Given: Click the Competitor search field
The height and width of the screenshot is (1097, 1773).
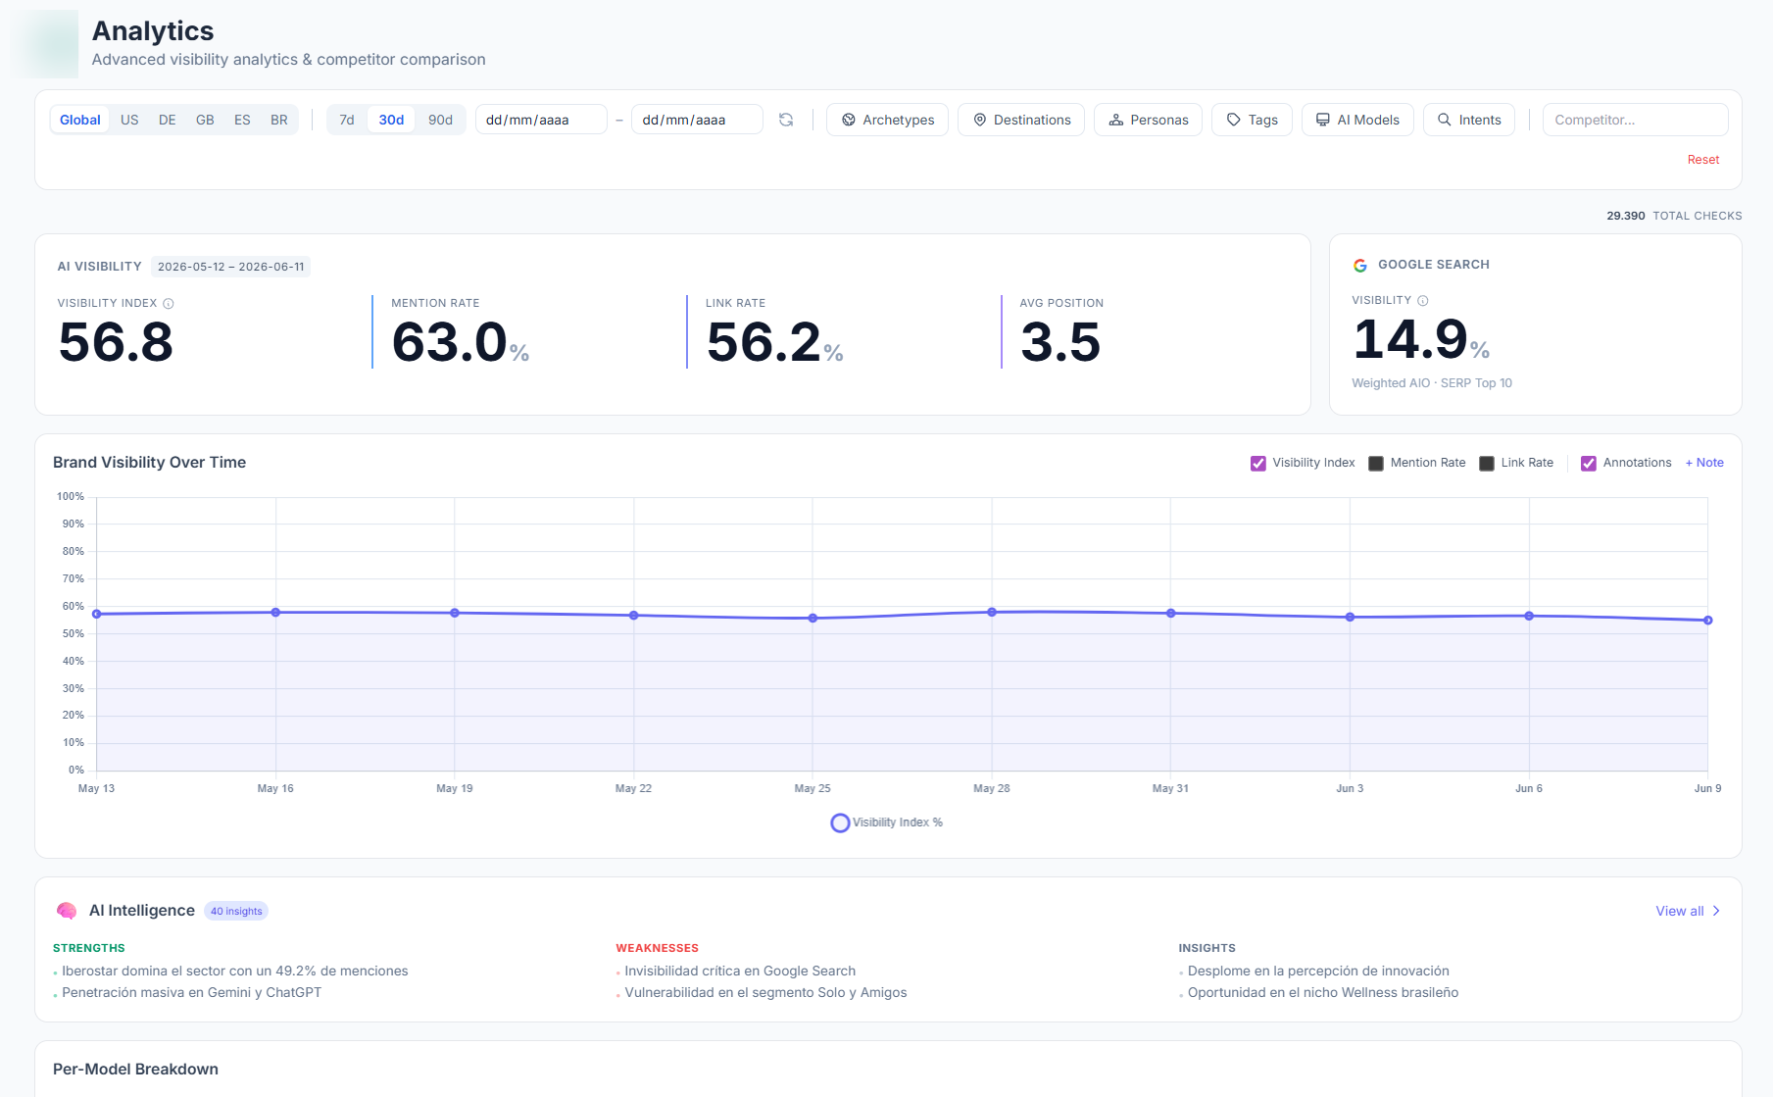Looking at the screenshot, I should (x=1635, y=120).
